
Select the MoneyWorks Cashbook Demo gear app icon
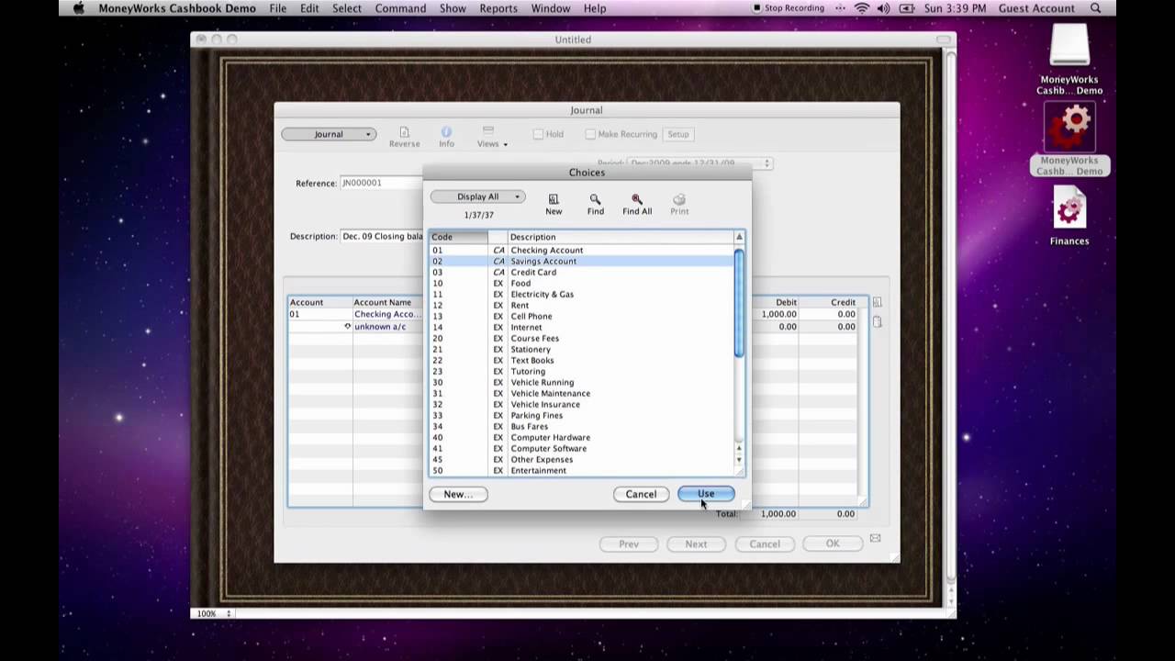pos(1069,129)
